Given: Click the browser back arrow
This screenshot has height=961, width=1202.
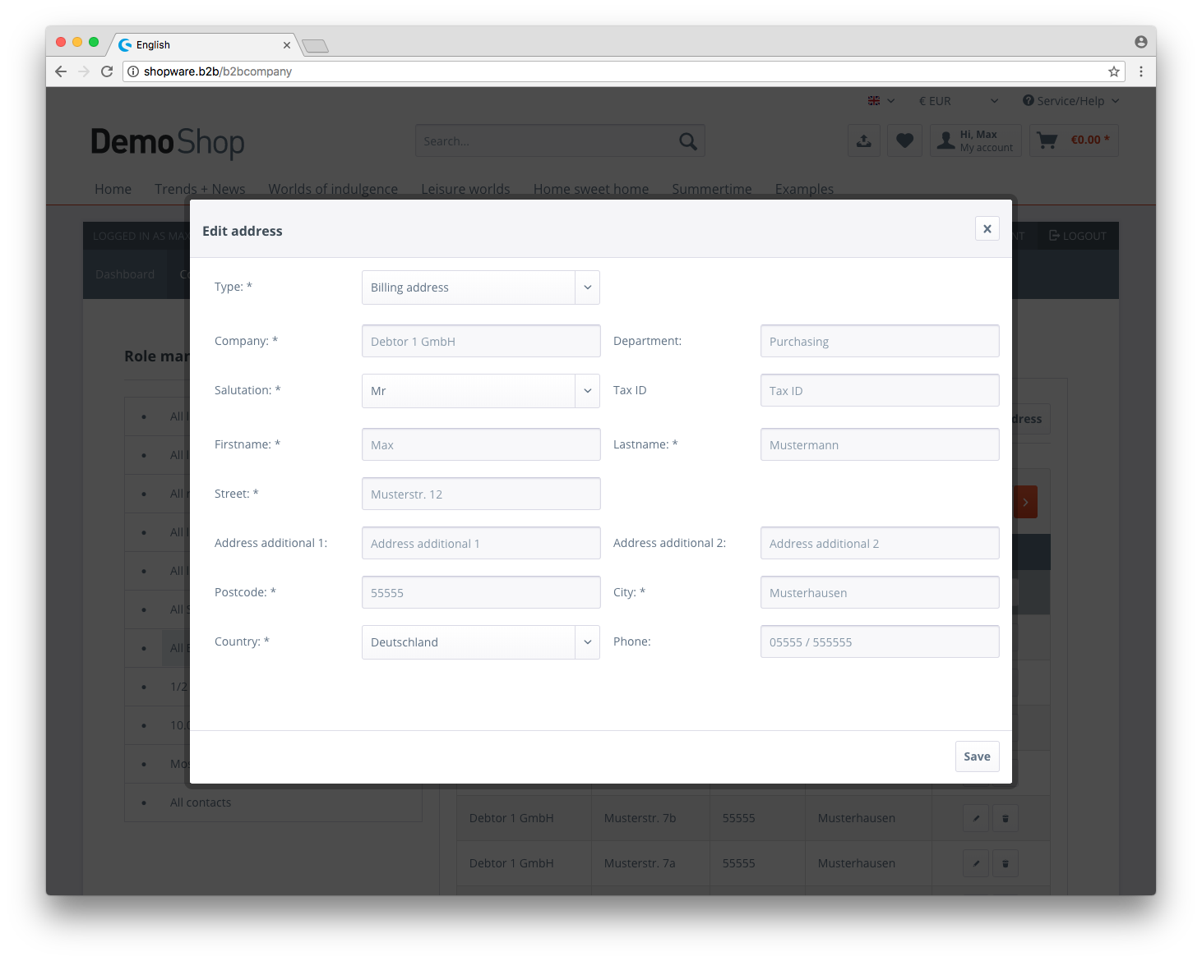Looking at the screenshot, I should [61, 71].
